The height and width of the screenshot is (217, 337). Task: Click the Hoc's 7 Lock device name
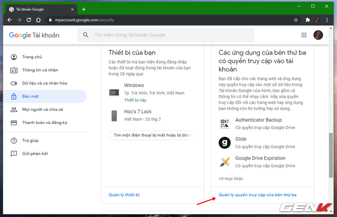pos(138,112)
